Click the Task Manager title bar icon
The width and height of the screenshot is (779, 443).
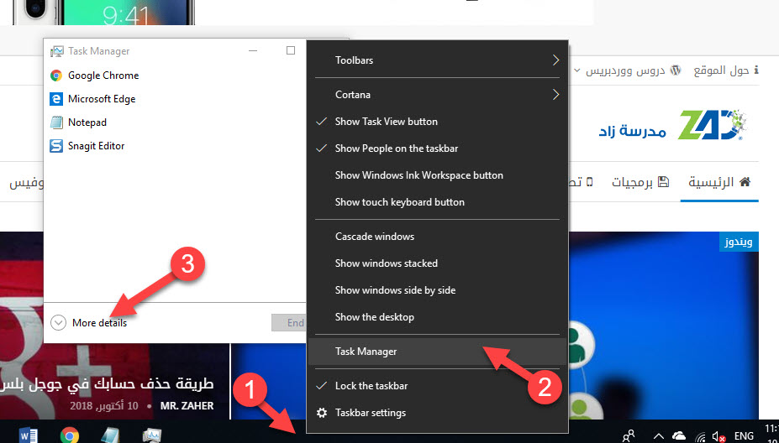57,51
